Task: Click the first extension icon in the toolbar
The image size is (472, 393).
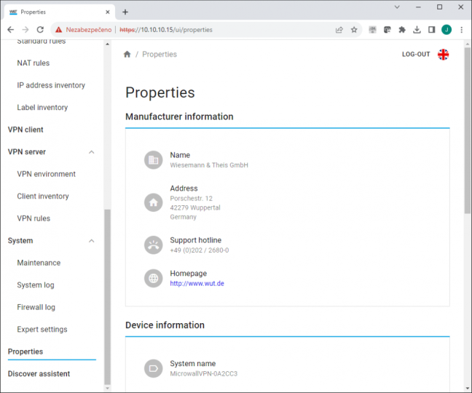Action: coord(372,29)
